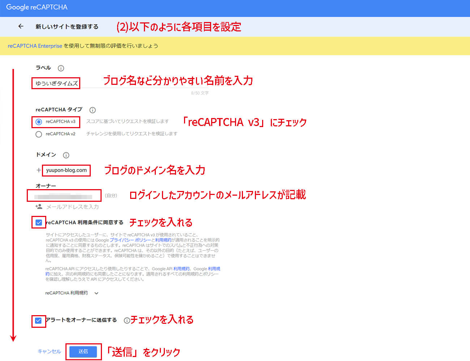470x361 pixels.
Task: Open info icon next to ラベル
Action: click(x=61, y=68)
